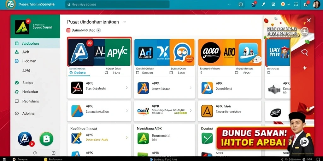Click small square icon below green B sidebar icon
The image size is (323, 161).
[53, 153]
